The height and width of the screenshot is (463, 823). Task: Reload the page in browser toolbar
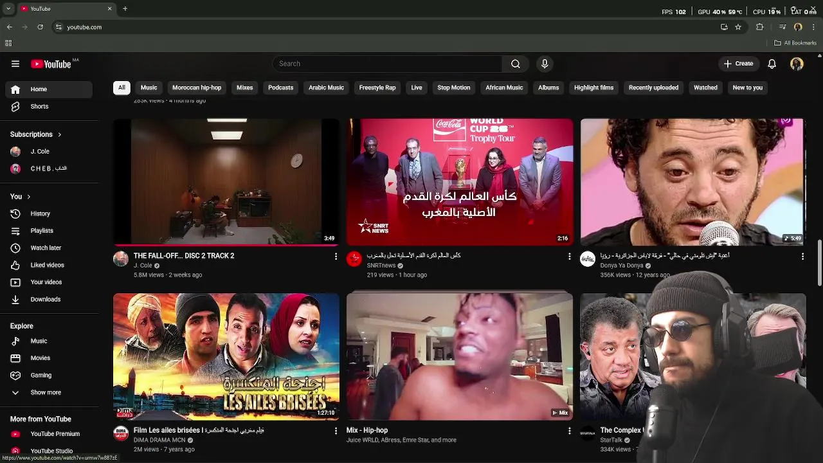coord(40,27)
